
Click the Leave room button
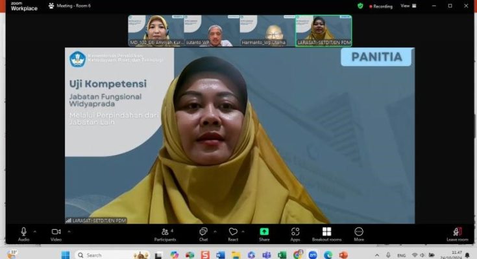coord(457,232)
